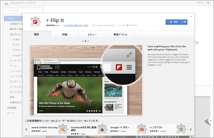Image resolution: width=214 pixels, height=138 pixels.
Task: Click the National Geographic preview screenshot
Action: (86, 80)
